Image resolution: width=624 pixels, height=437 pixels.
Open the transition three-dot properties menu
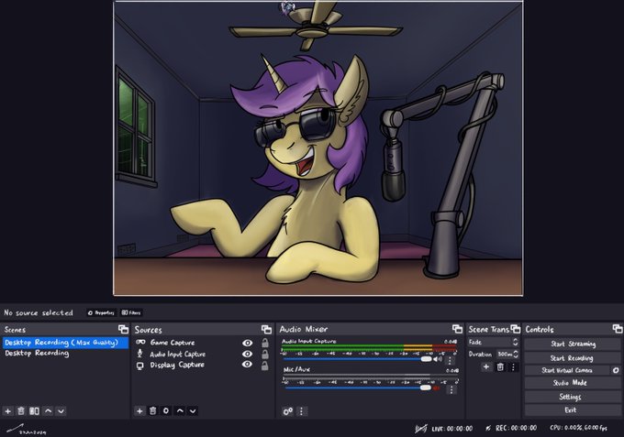513,366
